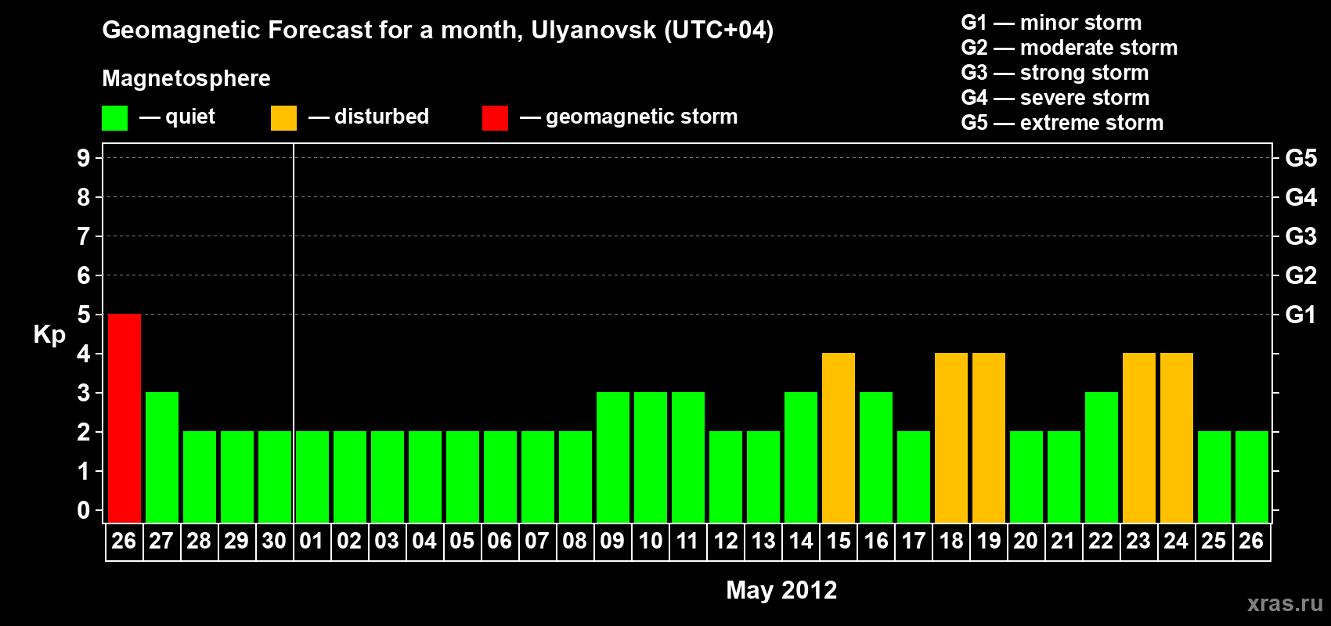Click the orange bar for May 23
1331x626 pixels.
pos(1139,437)
